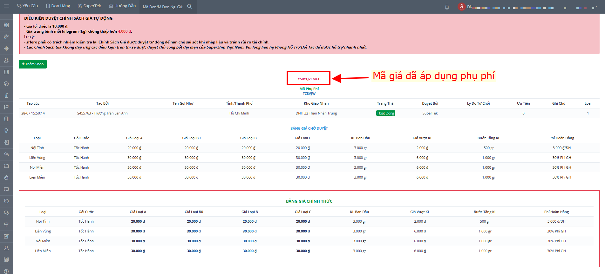Click the red S account avatar
The width and height of the screenshot is (605, 274).
click(x=461, y=7)
